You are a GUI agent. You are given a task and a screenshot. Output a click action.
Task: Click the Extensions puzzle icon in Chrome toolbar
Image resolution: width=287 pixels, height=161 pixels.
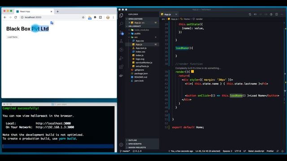pos(95,17)
